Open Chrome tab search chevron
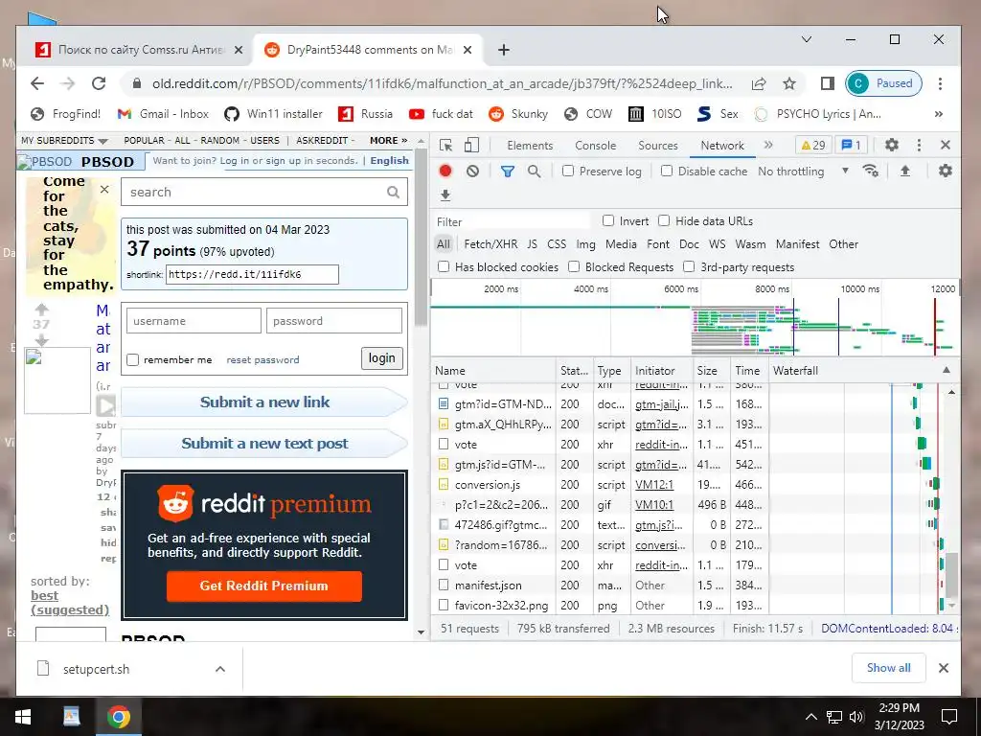This screenshot has width=981, height=736. click(807, 39)
